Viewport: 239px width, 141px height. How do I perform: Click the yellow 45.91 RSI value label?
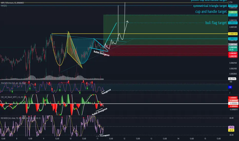click(231, 130)
